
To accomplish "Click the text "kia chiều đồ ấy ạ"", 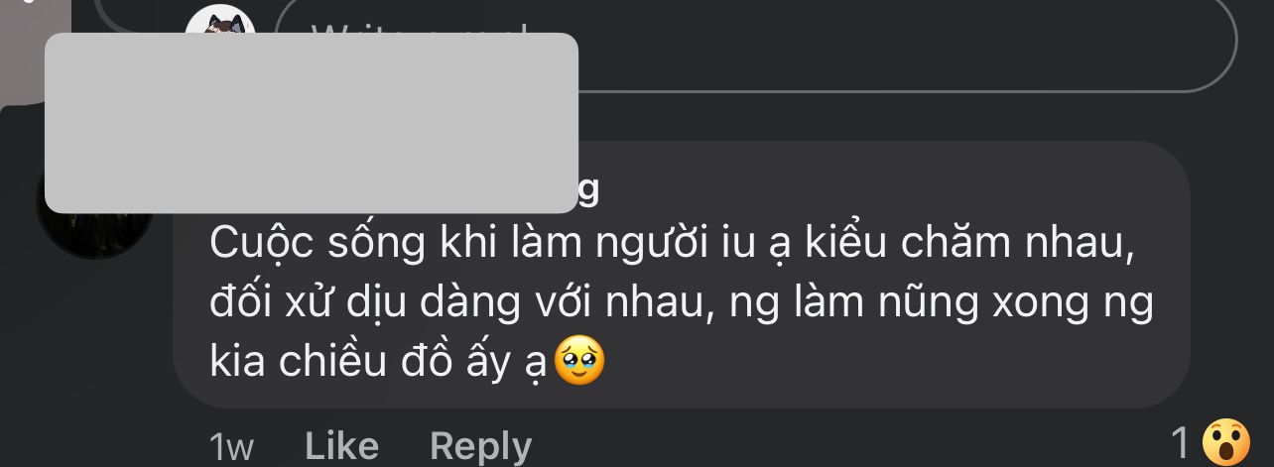I will pos(378,363).
